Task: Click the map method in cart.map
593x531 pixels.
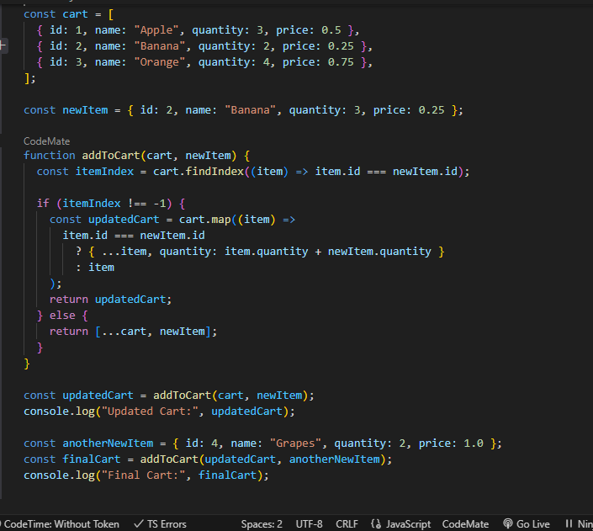Action: (221, 220)
